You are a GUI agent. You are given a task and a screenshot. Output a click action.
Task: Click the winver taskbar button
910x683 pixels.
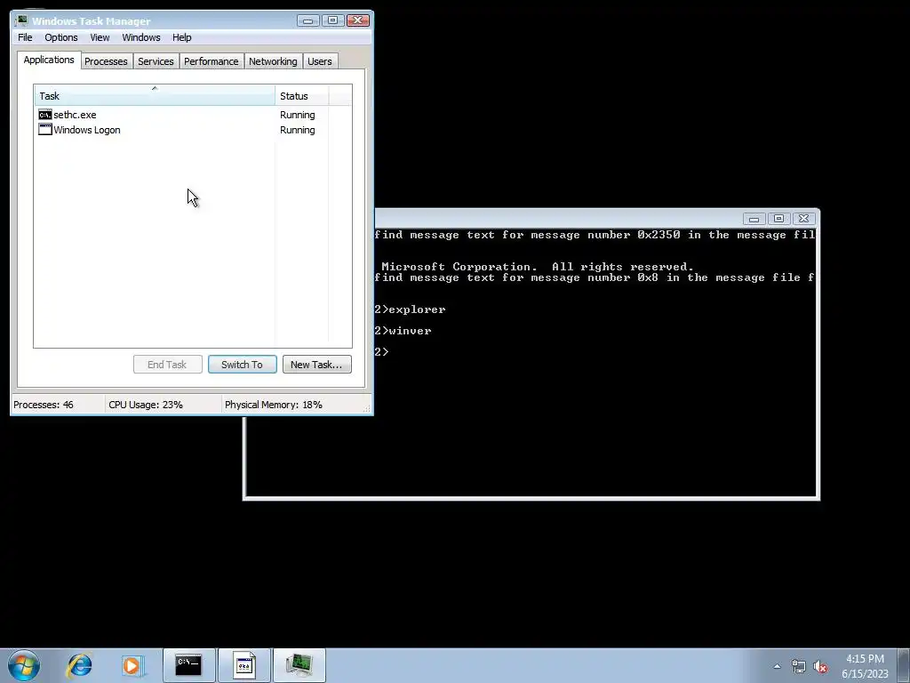pyautogui.click(x=244, y=665)
